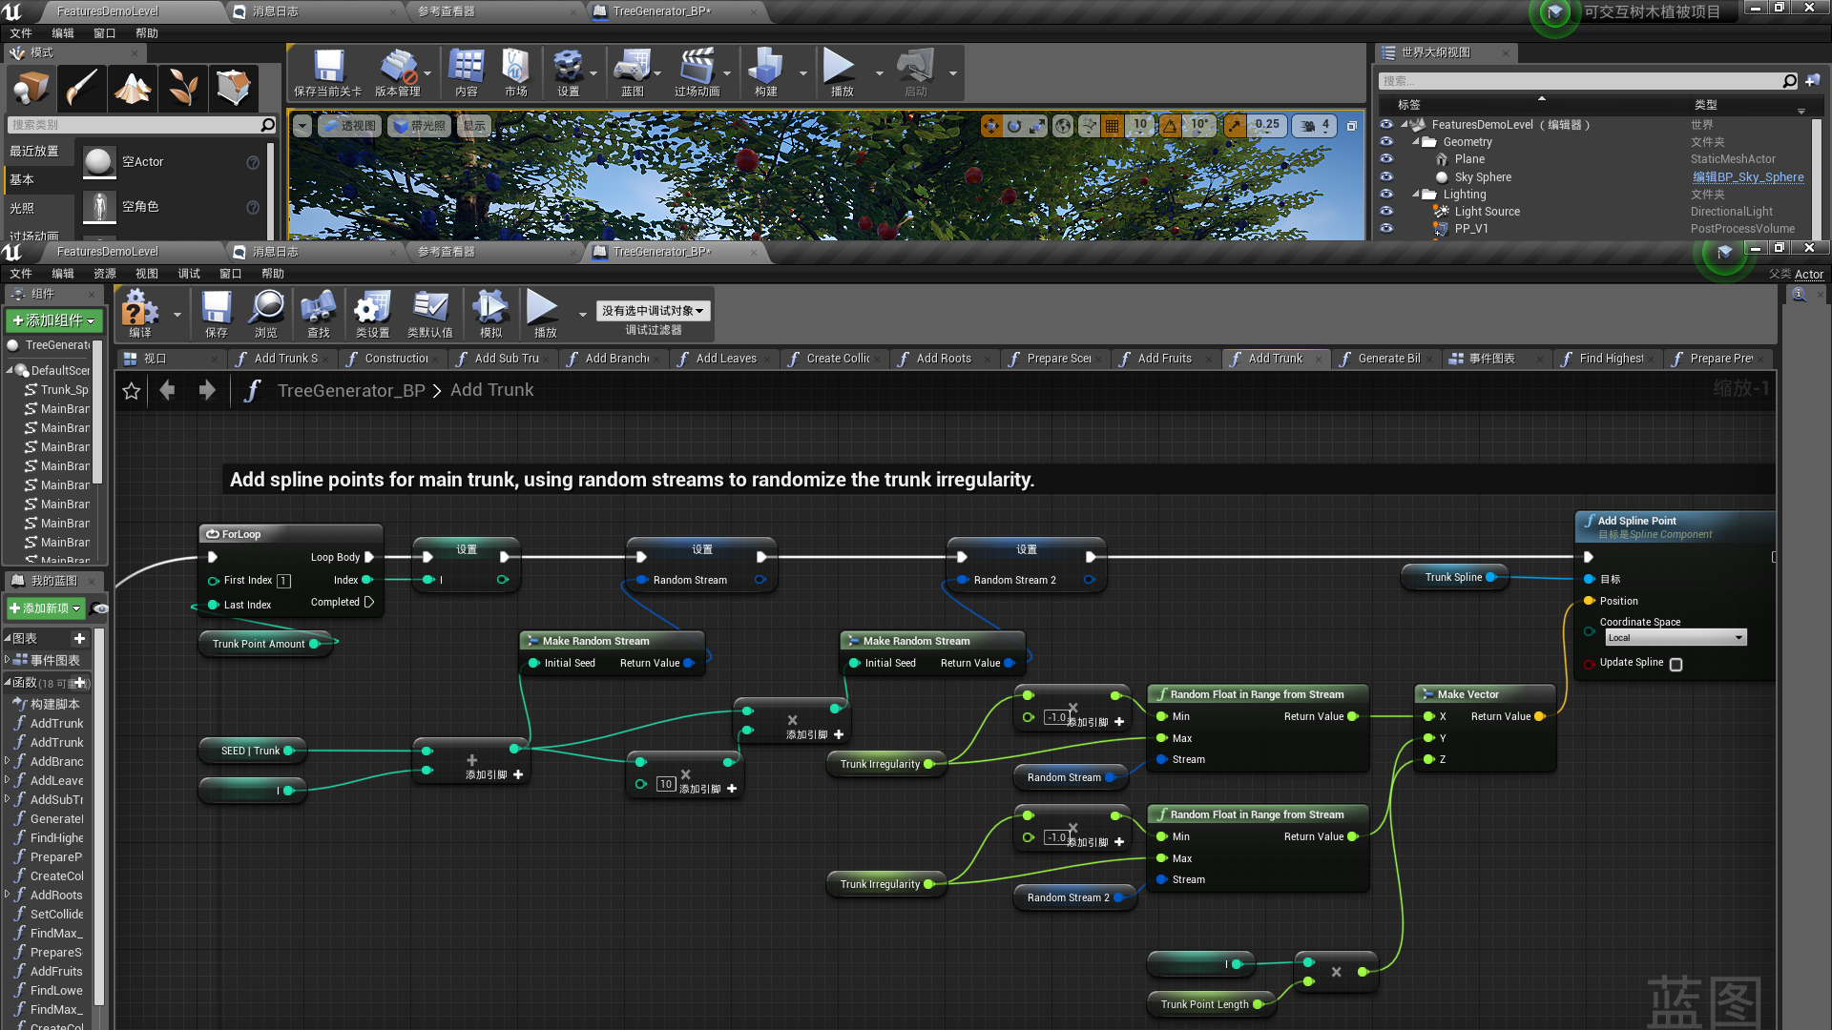This screenshot has height=1030, width=1832.
Task: Open the 没有选中调试对象 debug object dropdown
Action: pos(654,310)
